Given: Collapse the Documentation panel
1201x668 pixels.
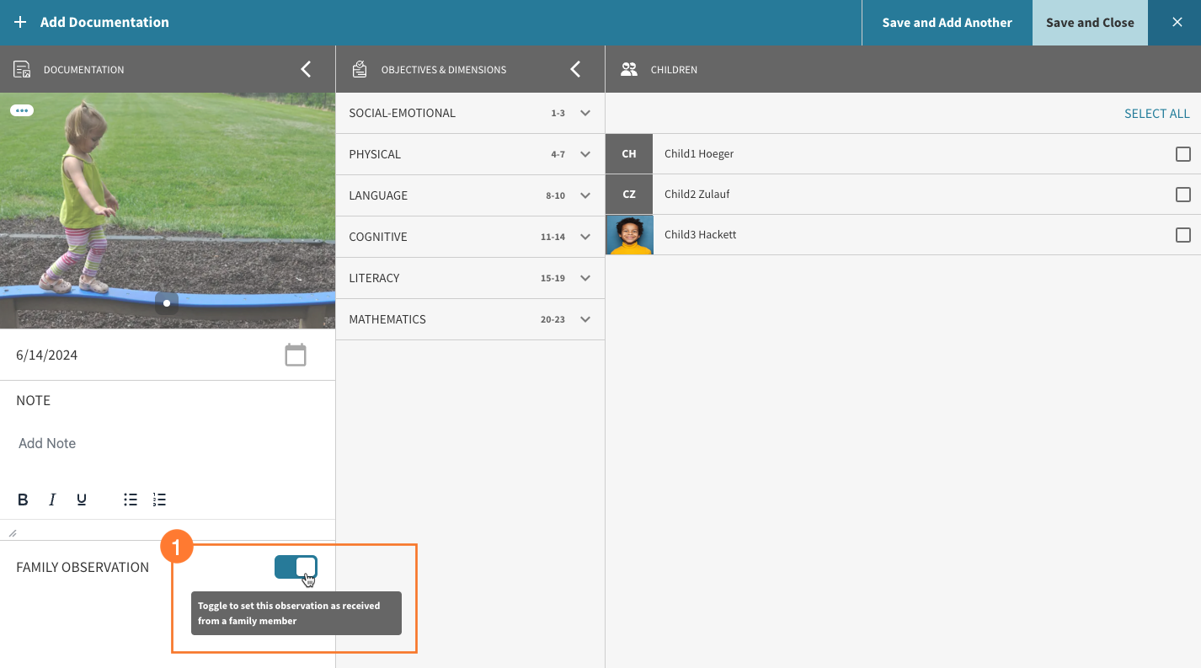Looking at the screenshot, I should (x=306, y=69).
